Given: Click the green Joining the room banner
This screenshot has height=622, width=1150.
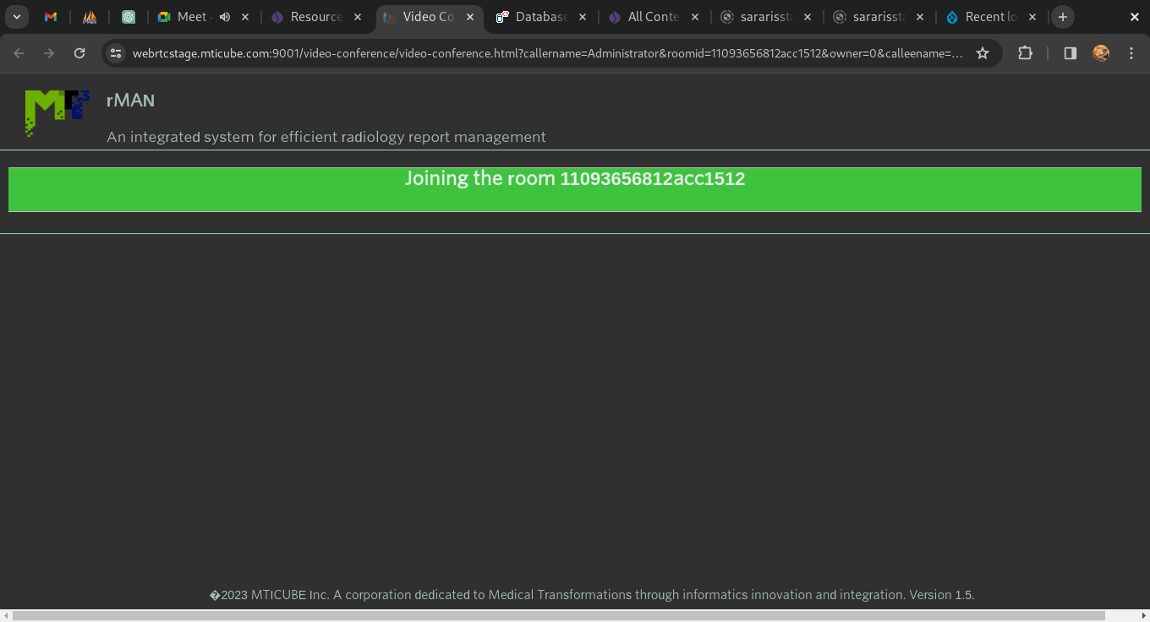Looking at the screenshot, I should [x=574, y=189].
